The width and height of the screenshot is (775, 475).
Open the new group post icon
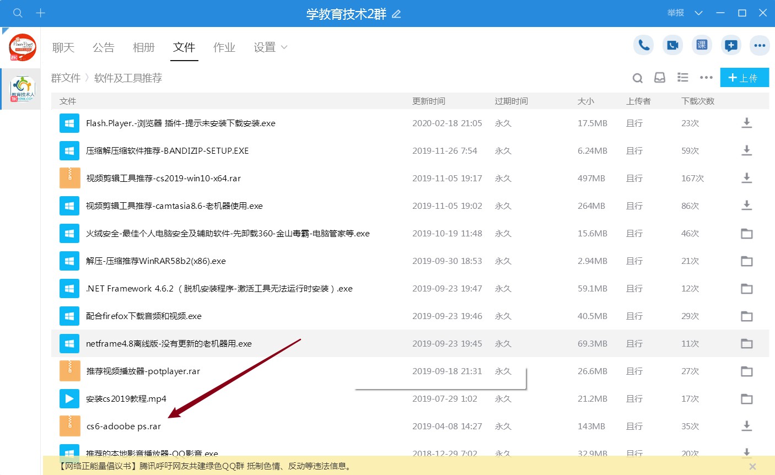pos(731,45)
